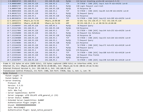Select packet 11 ACK Seq=122 row
The image size is (143, 112).
71,18
